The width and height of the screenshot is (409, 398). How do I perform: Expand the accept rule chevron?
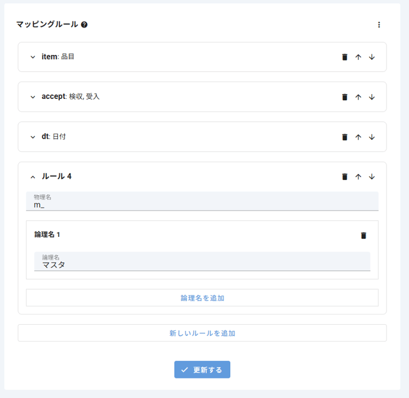[33, 97]
